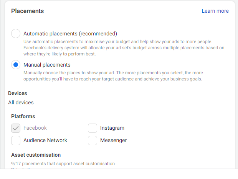Tick the Instagram platform checkbox
Viewport: 238px width, 179px height.
(x=93, y=128)
